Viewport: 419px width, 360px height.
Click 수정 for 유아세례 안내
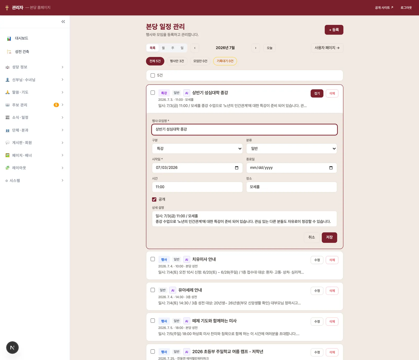[x=317, y=291]
